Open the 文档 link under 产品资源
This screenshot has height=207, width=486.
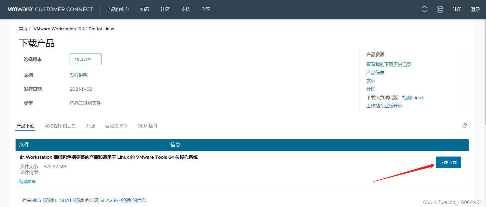[371, 81]
